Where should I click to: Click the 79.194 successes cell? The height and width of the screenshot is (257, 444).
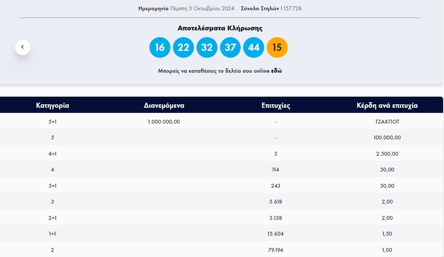coord(276,250)
